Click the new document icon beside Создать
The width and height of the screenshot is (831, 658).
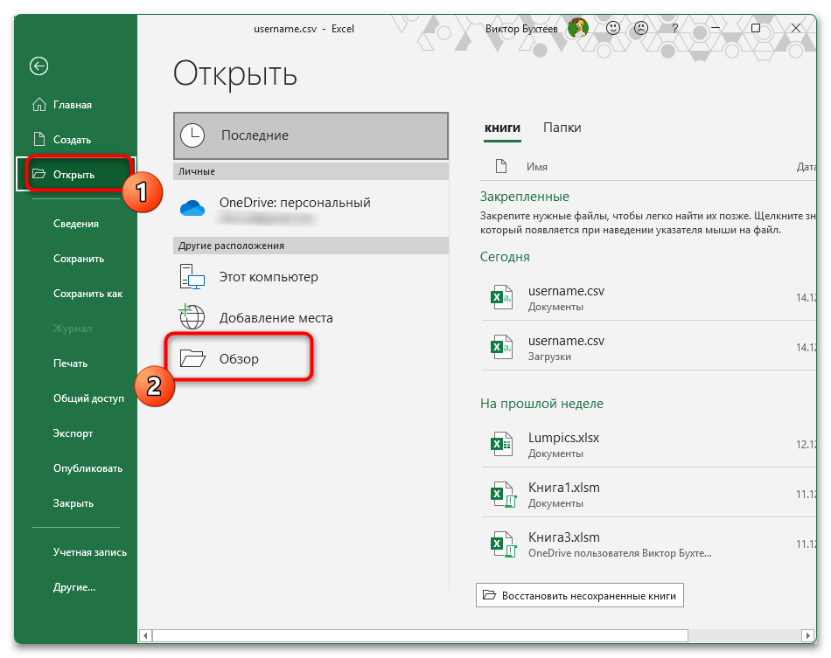point(39,139)
